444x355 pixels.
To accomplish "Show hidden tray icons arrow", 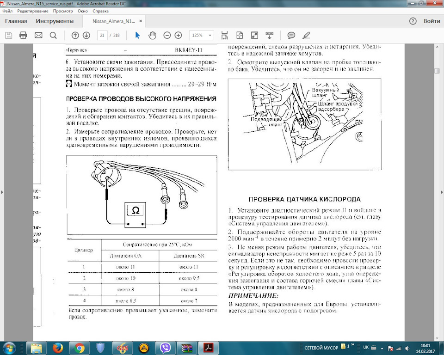I will [382, 349].
